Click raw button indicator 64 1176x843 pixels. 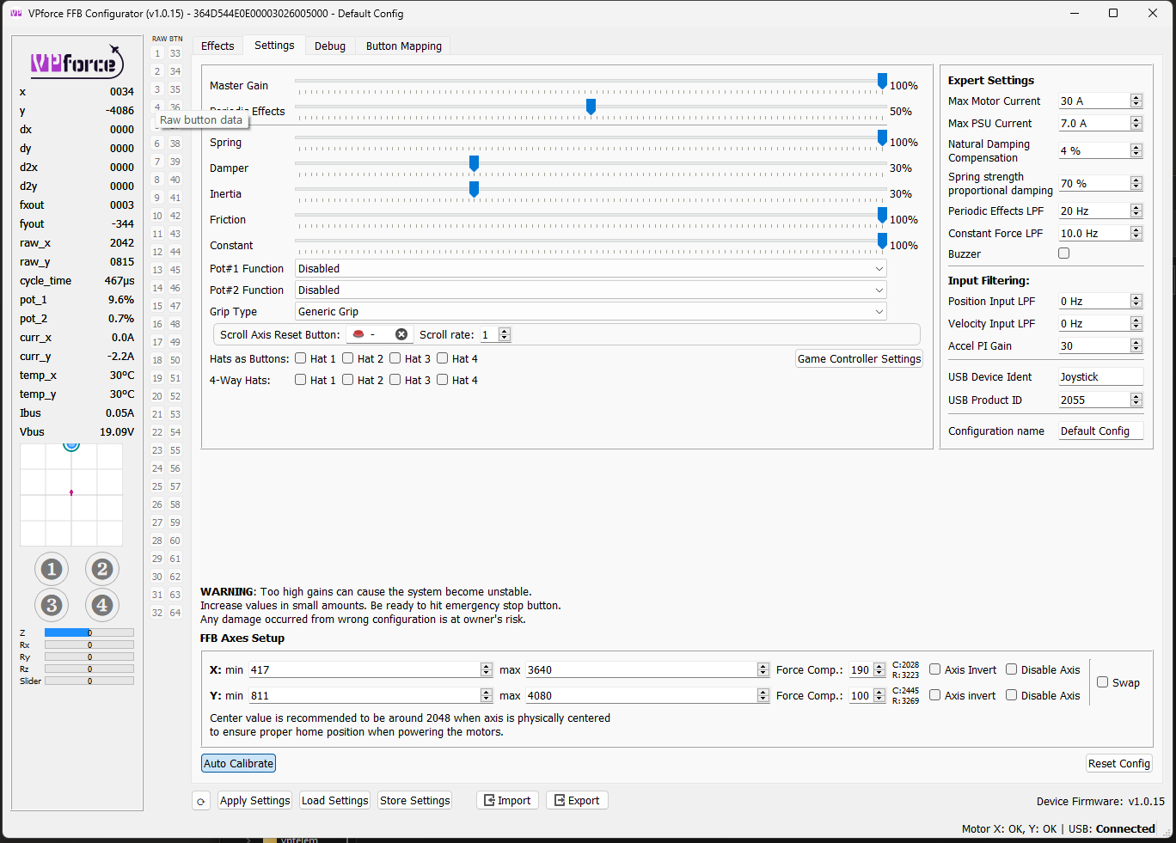point(175,613)
